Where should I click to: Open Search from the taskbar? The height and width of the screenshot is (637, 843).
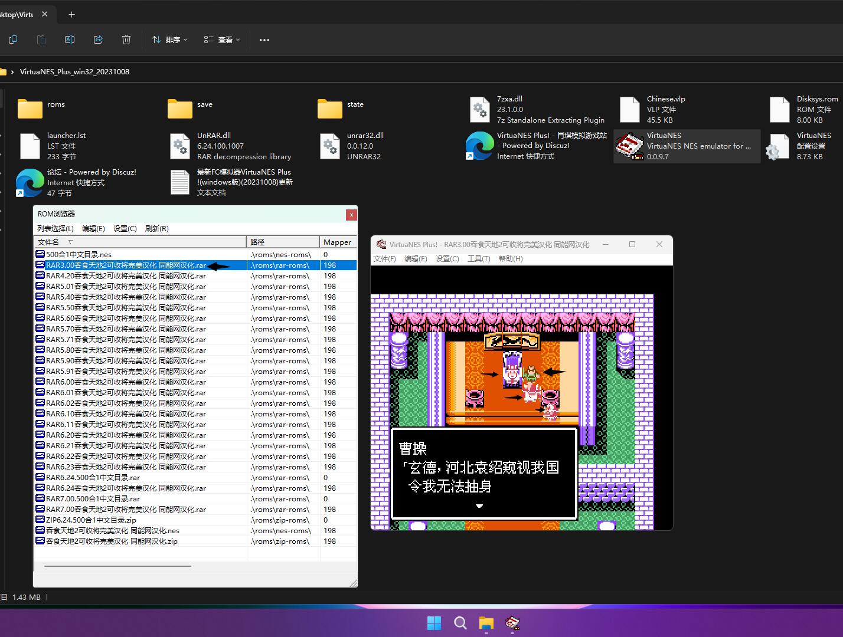(x=460, y=623)
